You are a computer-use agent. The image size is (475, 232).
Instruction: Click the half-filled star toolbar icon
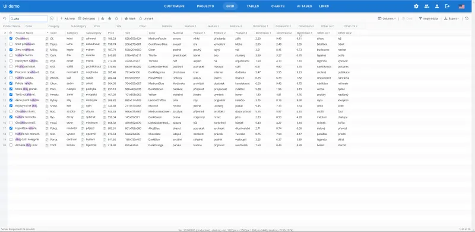point(103,18)
